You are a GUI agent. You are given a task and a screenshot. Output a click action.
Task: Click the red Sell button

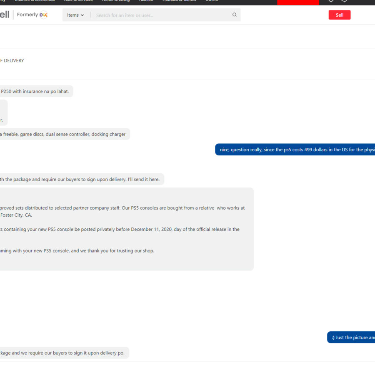[x=339, y=15]
